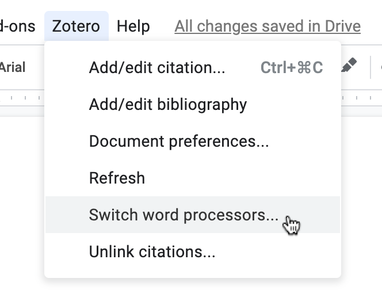The image size is (382, 305).
Task: Select Switch word processors... option
Action: pyautogui.click(x=184, y=215)
